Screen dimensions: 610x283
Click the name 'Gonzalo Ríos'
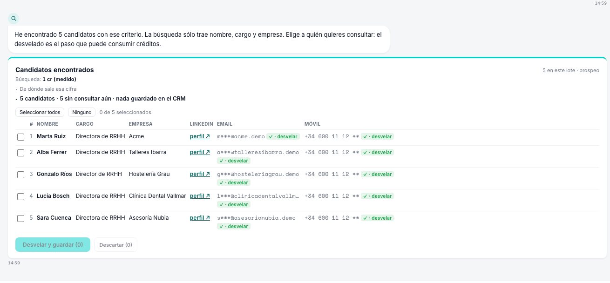54,174
